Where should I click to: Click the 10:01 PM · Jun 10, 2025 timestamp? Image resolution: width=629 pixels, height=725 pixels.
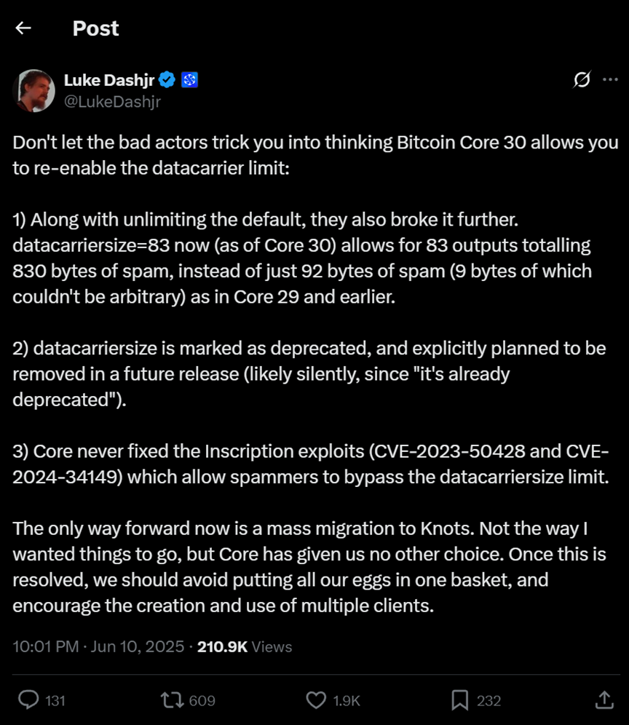coord(98,646)
